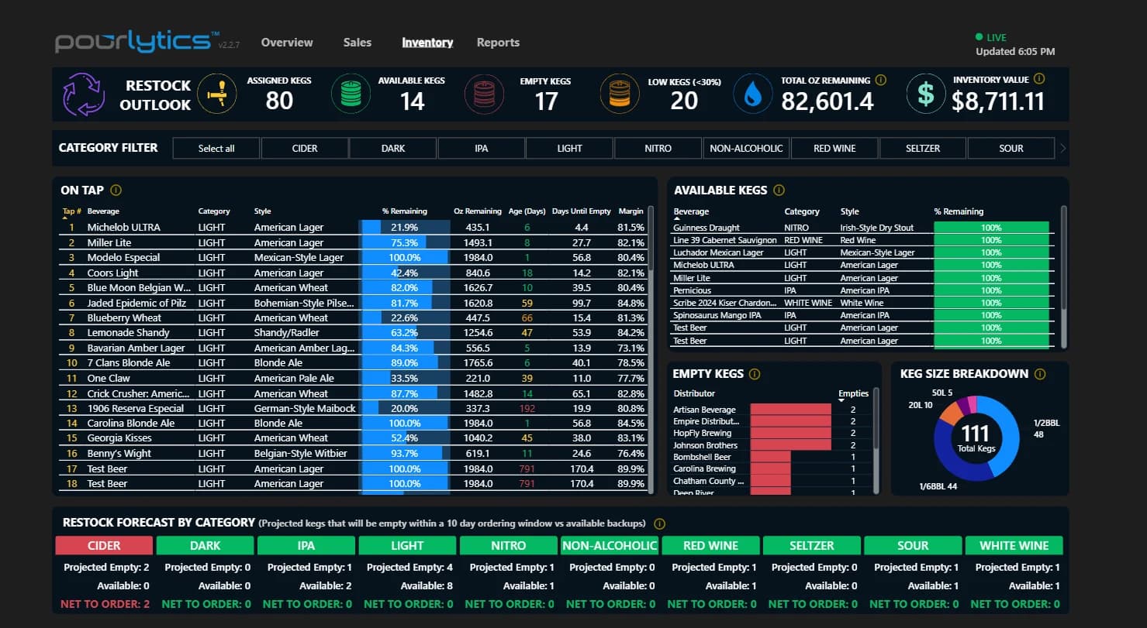Open info icon beside Restock Forecast heading
Screen dimensions: 1147x628
point(660,523)
